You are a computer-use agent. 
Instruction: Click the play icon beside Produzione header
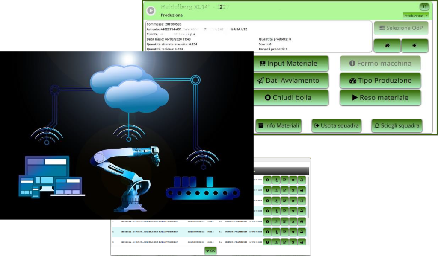151,11
